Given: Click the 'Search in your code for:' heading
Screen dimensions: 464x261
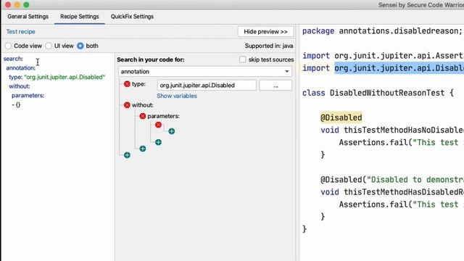Looking at the screenshot, I should 151,59.
